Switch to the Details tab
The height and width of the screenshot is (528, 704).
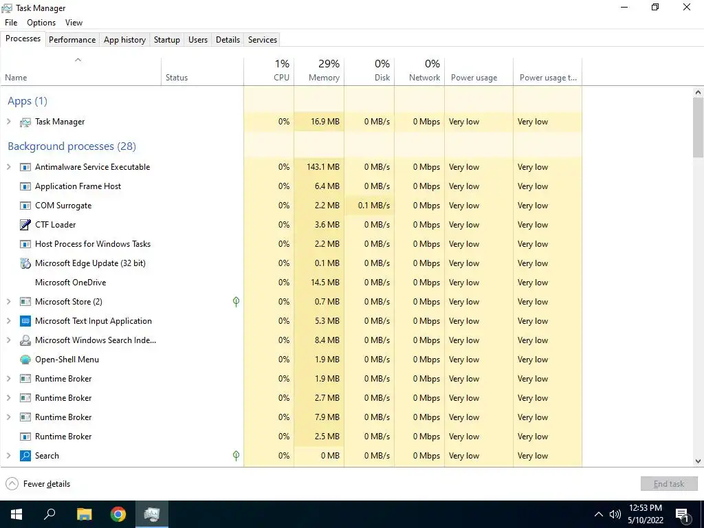coord(228,39)
